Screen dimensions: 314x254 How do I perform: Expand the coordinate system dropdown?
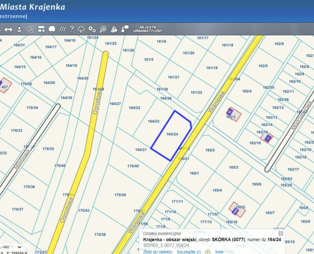[x=19, y=247]
